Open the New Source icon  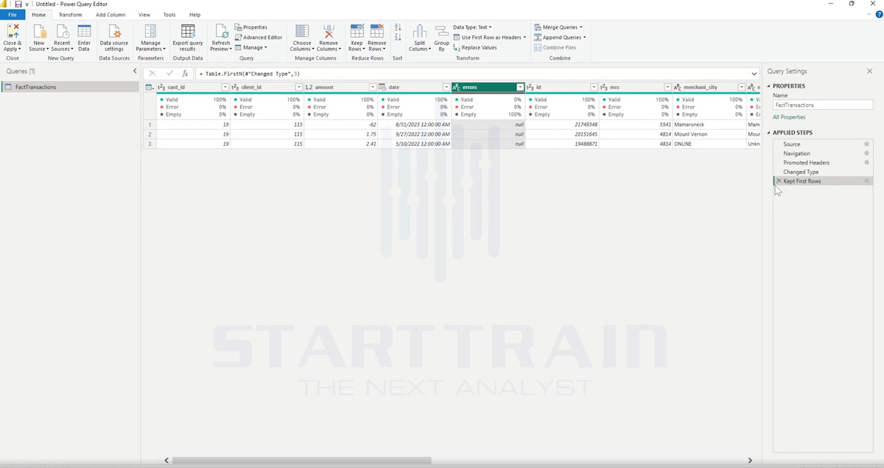(x=39, y=31)
